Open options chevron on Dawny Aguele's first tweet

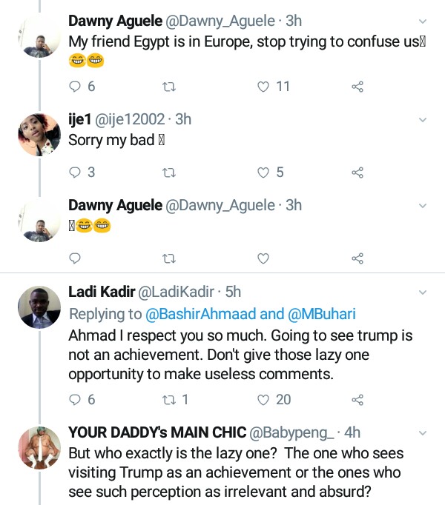click(x=423, y=20)
